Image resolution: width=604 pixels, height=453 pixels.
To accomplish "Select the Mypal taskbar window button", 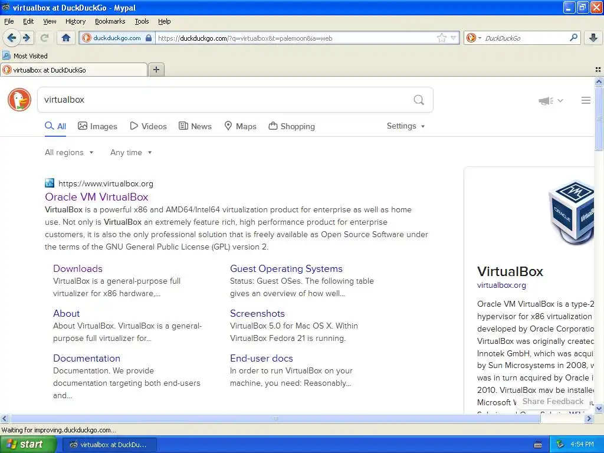I will tap(109, 445).
